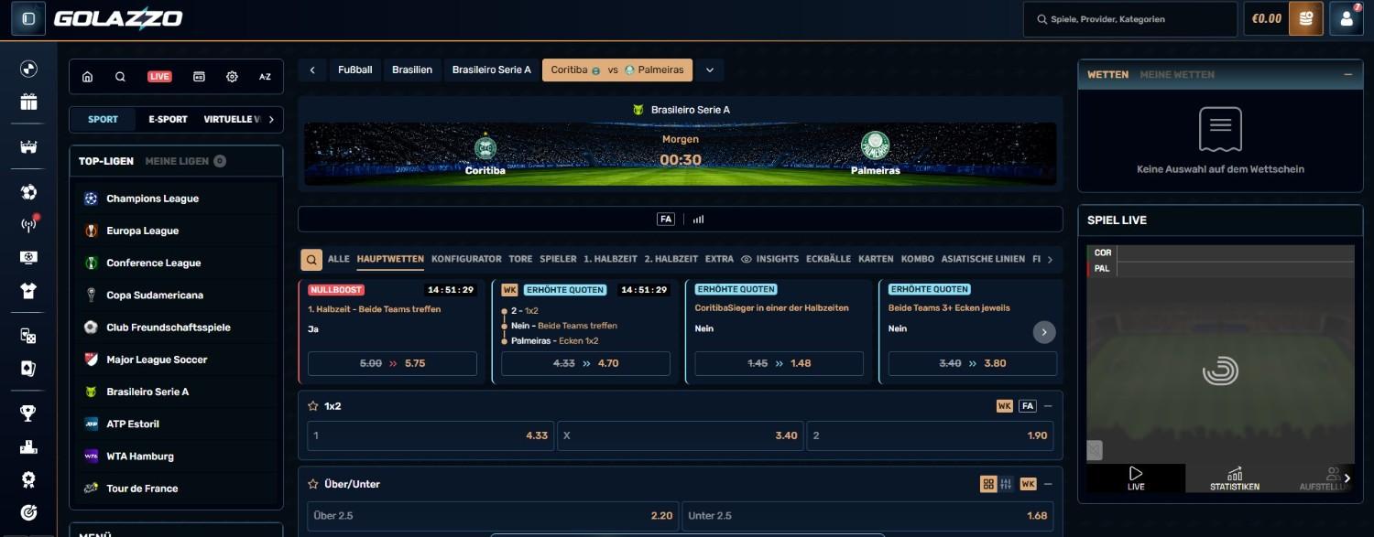1374x537 pixels.
Task: Open the gift box promotions icon
Action: coord(28,102)
